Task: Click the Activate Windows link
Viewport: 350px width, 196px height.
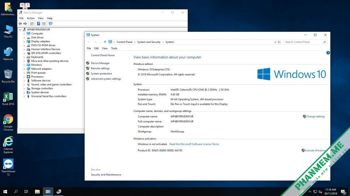Action: 315,150
